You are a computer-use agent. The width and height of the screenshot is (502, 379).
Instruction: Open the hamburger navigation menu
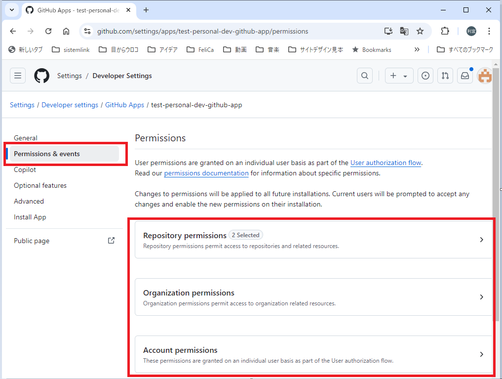pyautogui.click(x=17, y=75)
